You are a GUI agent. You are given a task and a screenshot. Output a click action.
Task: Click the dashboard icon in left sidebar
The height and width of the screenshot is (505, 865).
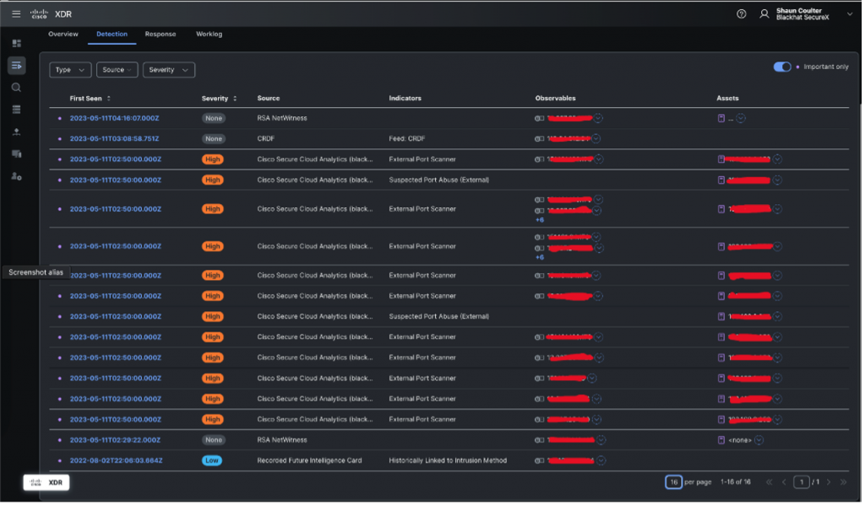[16, 43]
